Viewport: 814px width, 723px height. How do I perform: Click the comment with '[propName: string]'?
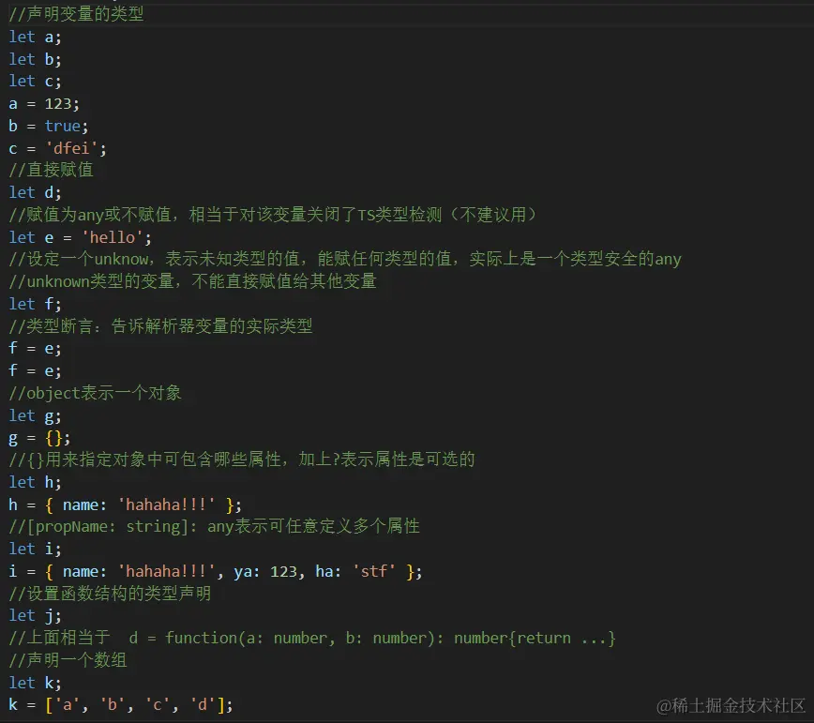tap(214, 526)
